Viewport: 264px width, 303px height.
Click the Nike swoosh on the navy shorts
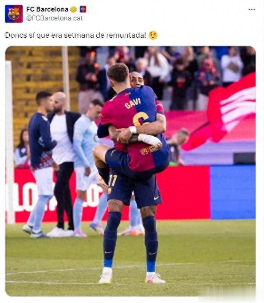click(156, 198)
